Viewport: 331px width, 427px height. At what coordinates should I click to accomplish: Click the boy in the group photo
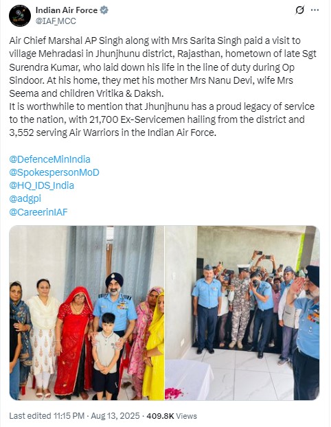(x=106, y=356)
